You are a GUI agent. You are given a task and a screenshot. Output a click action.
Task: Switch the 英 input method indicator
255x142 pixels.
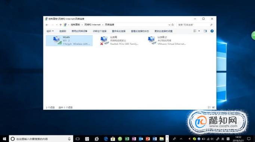pyautogui.click(x=222, y=139)
